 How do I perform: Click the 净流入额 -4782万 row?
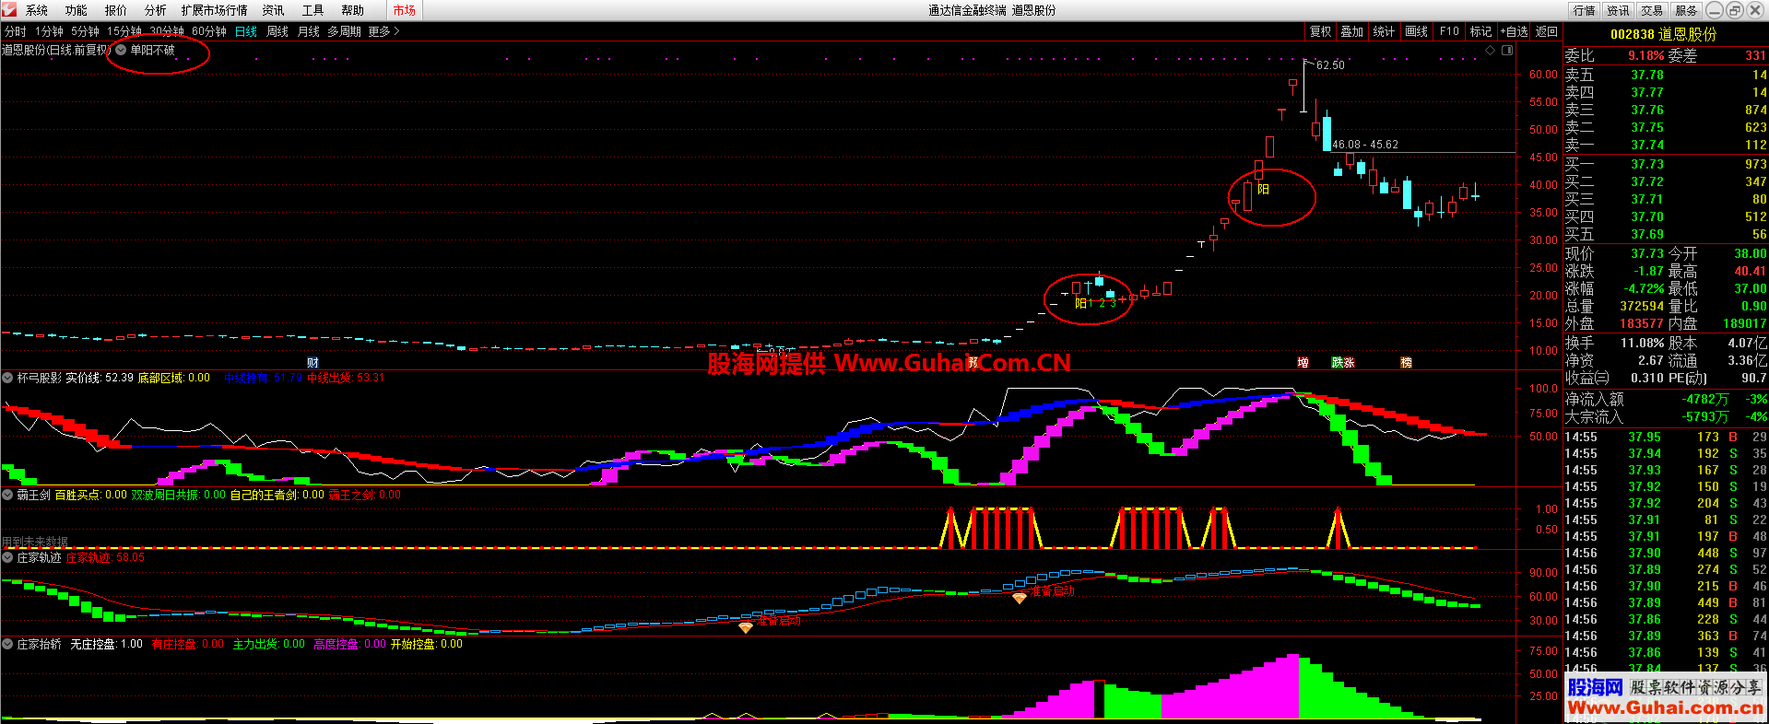pyautogui.click(x=1666, y=399)
